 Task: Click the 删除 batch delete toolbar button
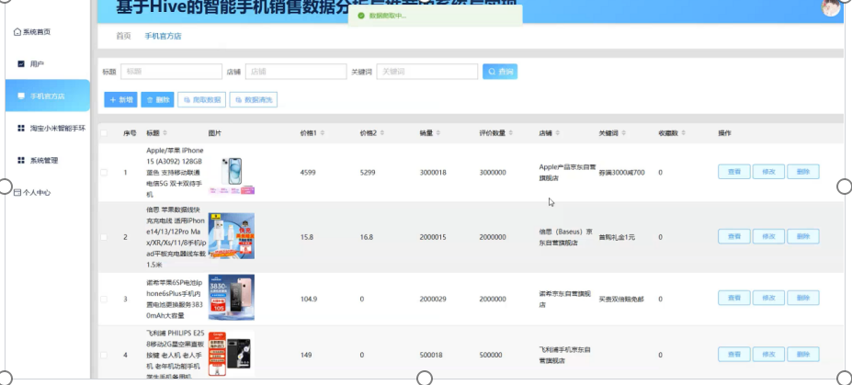click(157, 100)
